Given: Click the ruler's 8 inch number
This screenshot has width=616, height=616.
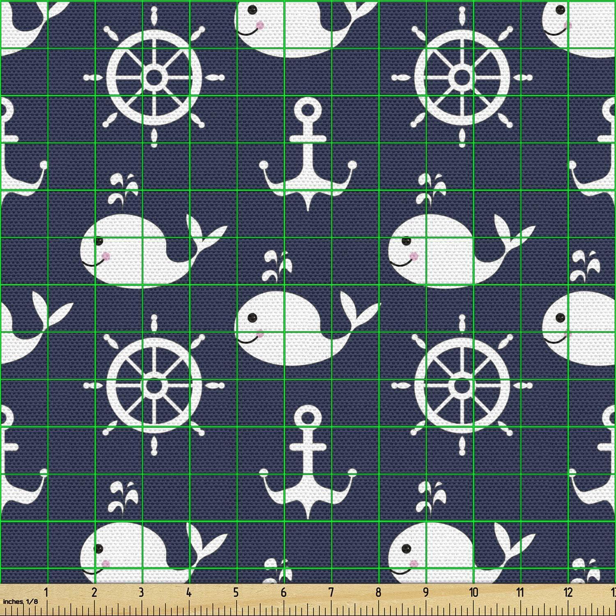Looking at the screenshot, I should (x=378, y=593).
